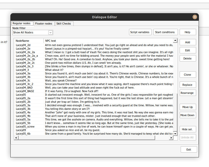Click the Replace button

(x=188, y=85)
